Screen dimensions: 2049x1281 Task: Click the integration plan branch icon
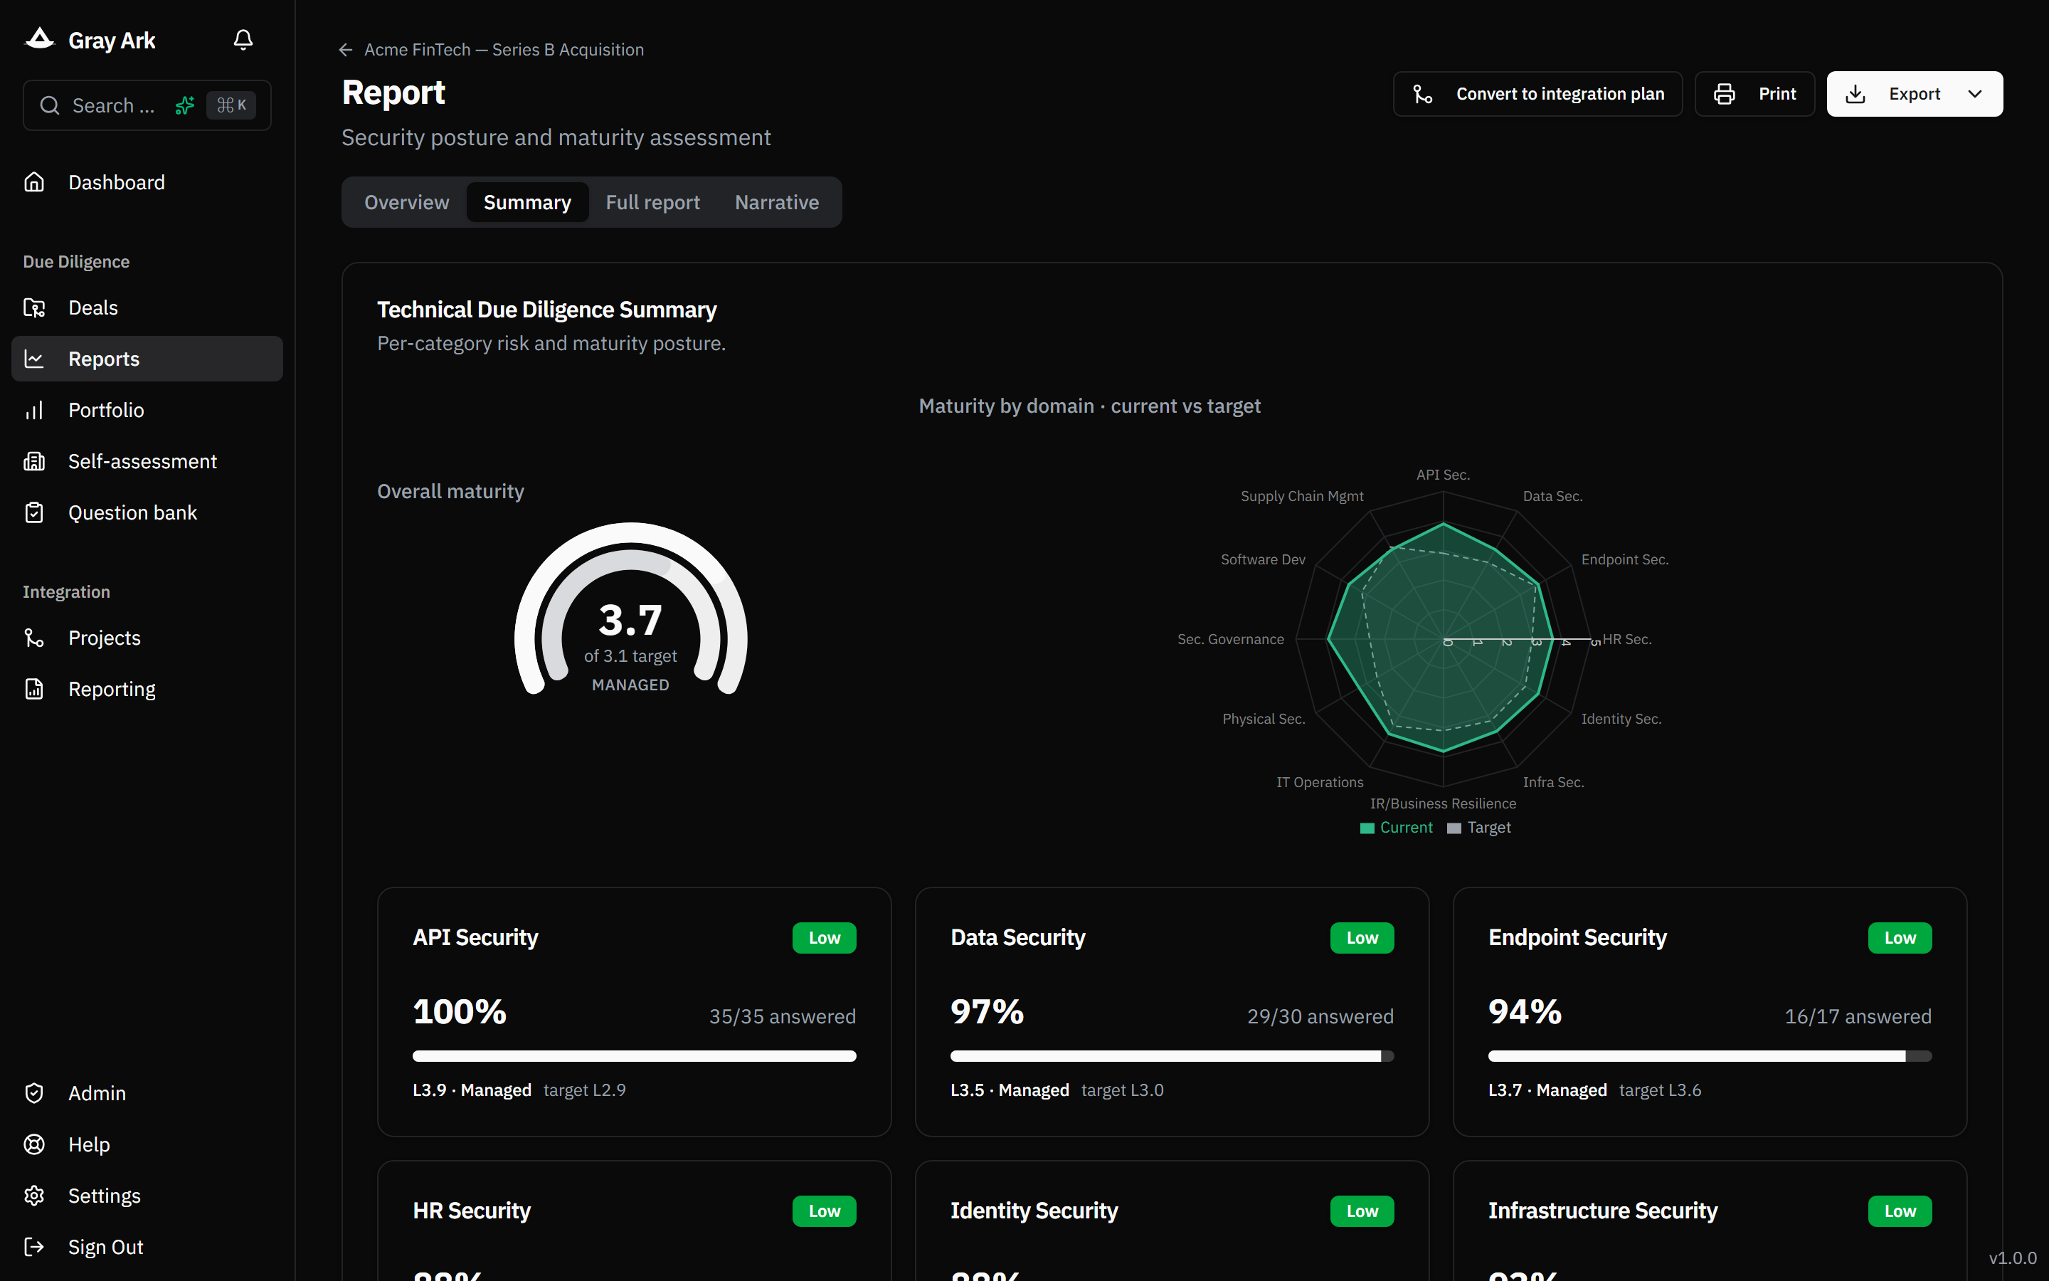[x=1424, y=94]
